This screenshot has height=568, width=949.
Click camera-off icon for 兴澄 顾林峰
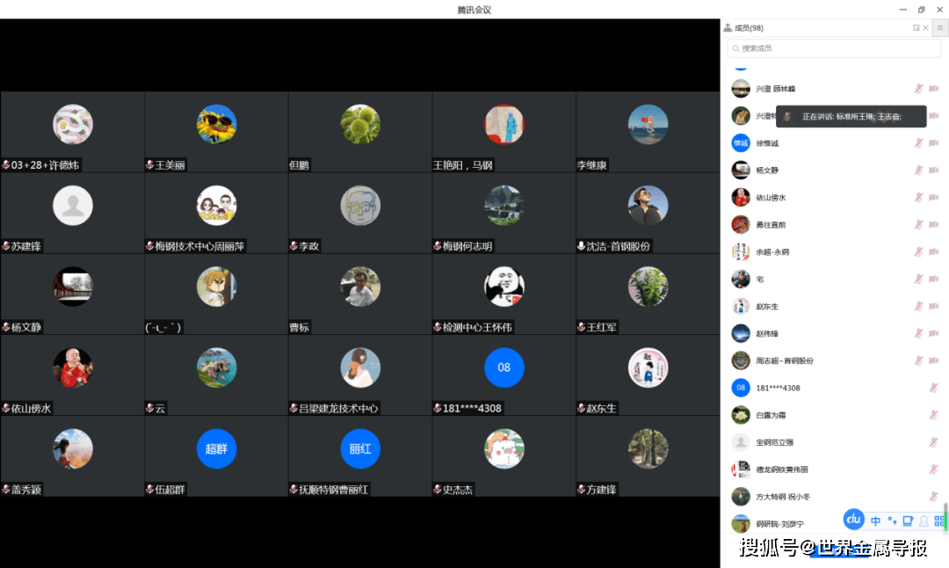click(933, 89)
